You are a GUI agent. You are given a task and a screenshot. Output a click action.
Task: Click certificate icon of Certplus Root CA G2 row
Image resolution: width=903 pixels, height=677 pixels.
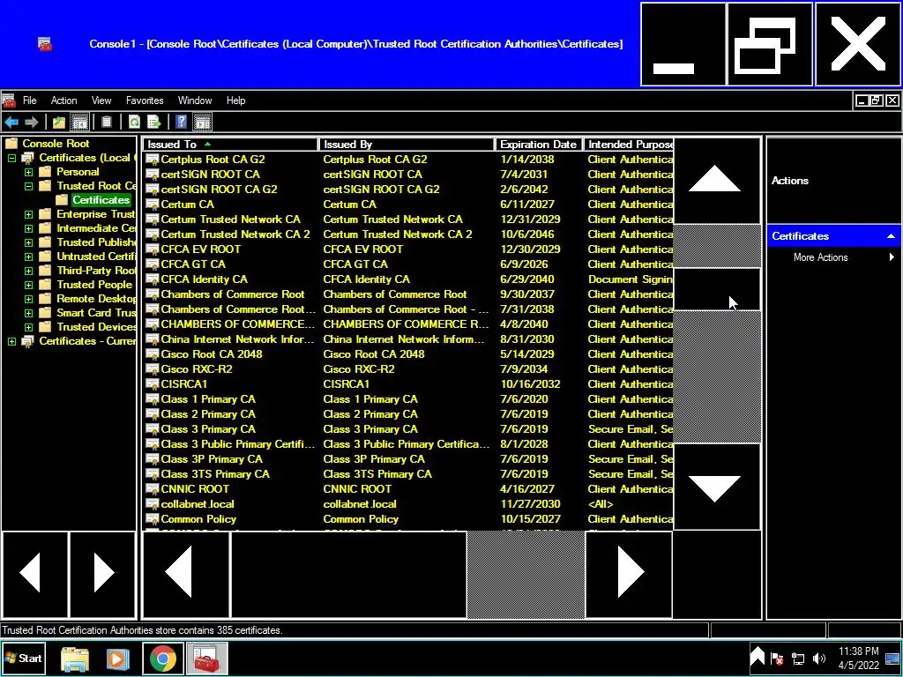(x=152, y=160)
